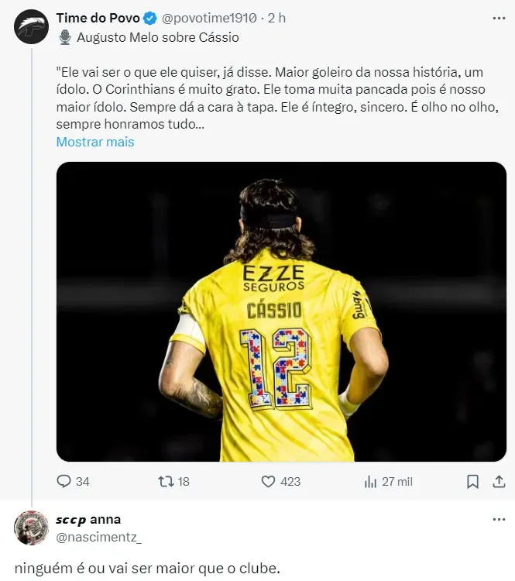Expand tweet with Mostrar mais
Viewport: 515px width, 581px height.
tap(95, 142)
